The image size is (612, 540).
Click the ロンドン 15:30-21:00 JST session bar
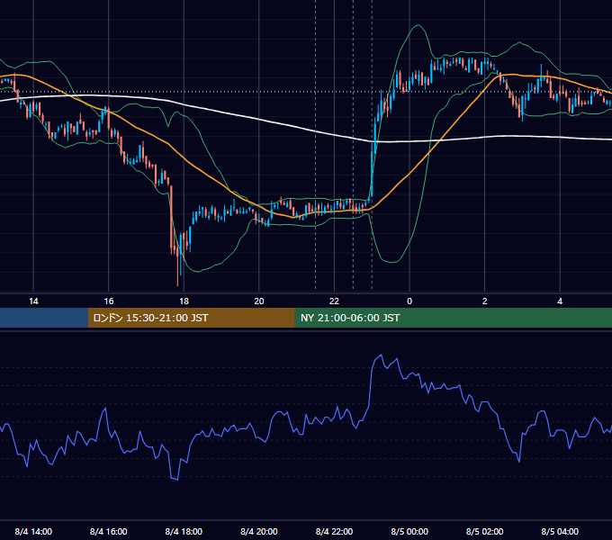[191, 318]
